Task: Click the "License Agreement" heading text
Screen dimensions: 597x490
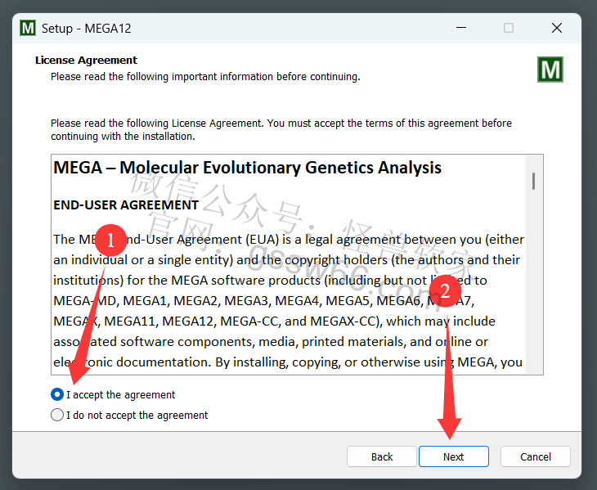Action: coord(86,61)
